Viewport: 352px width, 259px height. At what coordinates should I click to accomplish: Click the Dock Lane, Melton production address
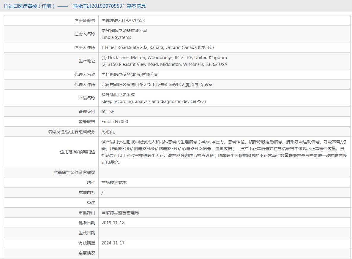164,58
